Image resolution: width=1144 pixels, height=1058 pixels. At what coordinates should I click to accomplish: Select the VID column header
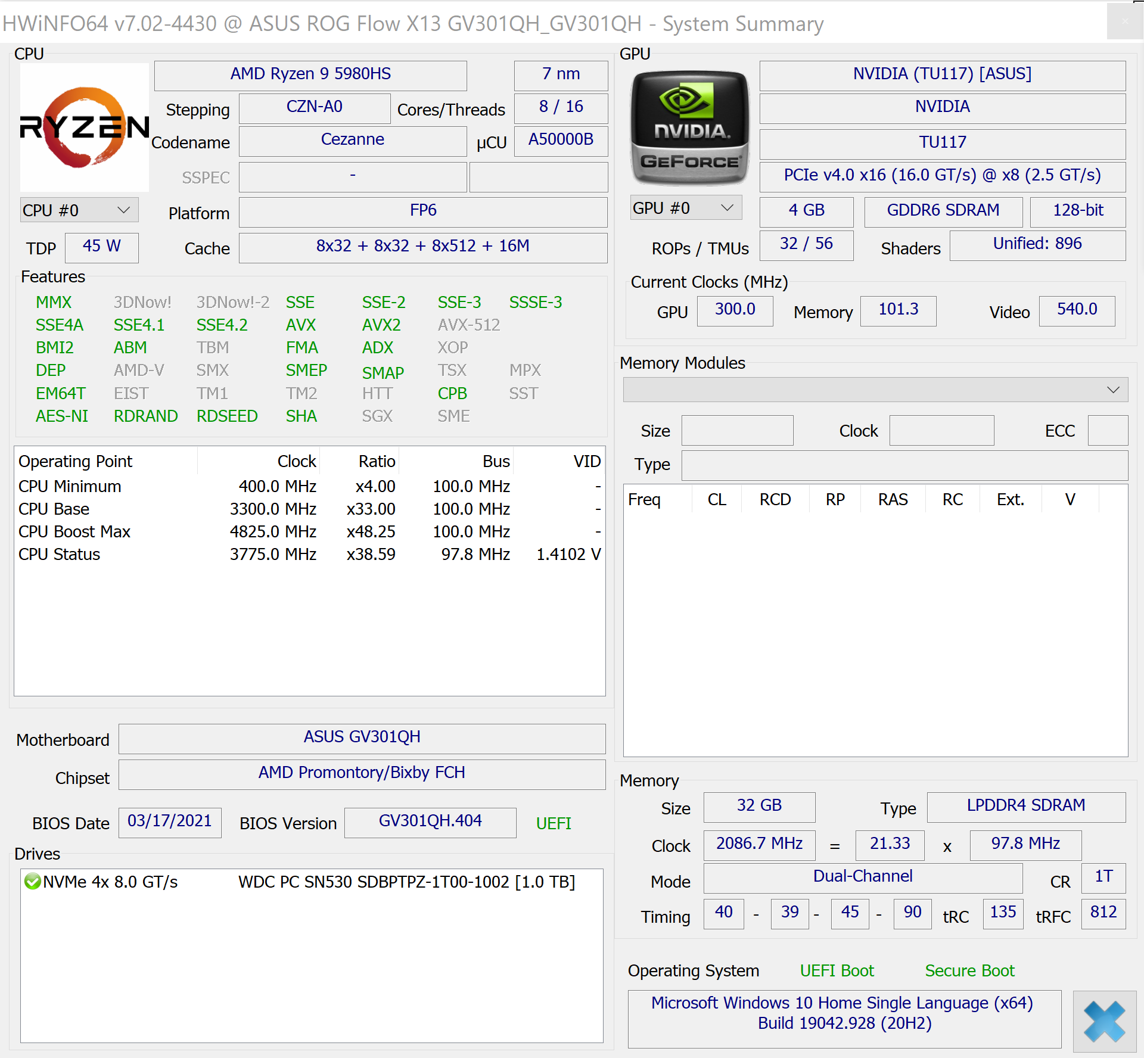[x=559, y=461]
